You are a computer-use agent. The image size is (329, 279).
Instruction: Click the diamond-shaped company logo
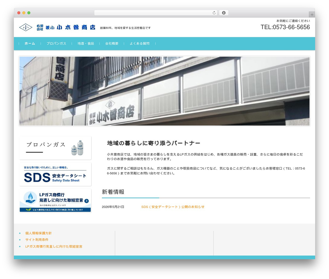[26, 27]
